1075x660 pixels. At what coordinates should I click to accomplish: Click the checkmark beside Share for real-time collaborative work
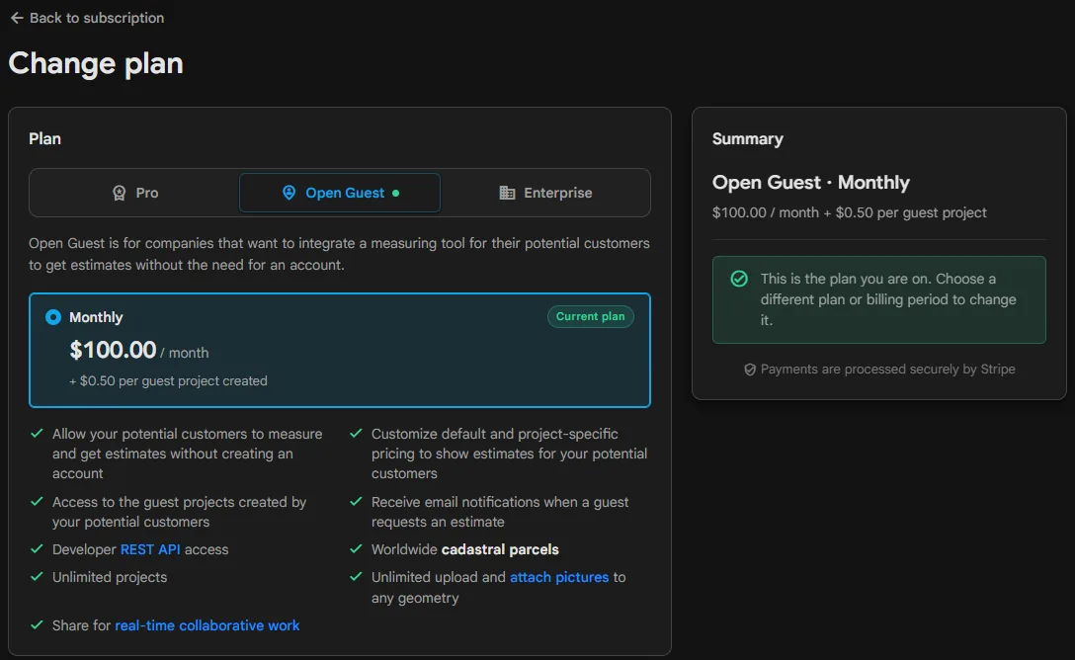(37, 625)
